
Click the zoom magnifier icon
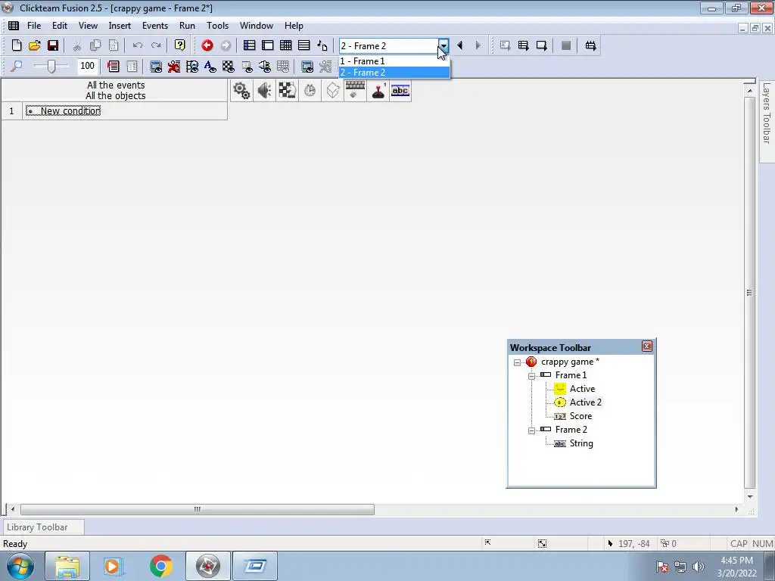coord(17,67)
